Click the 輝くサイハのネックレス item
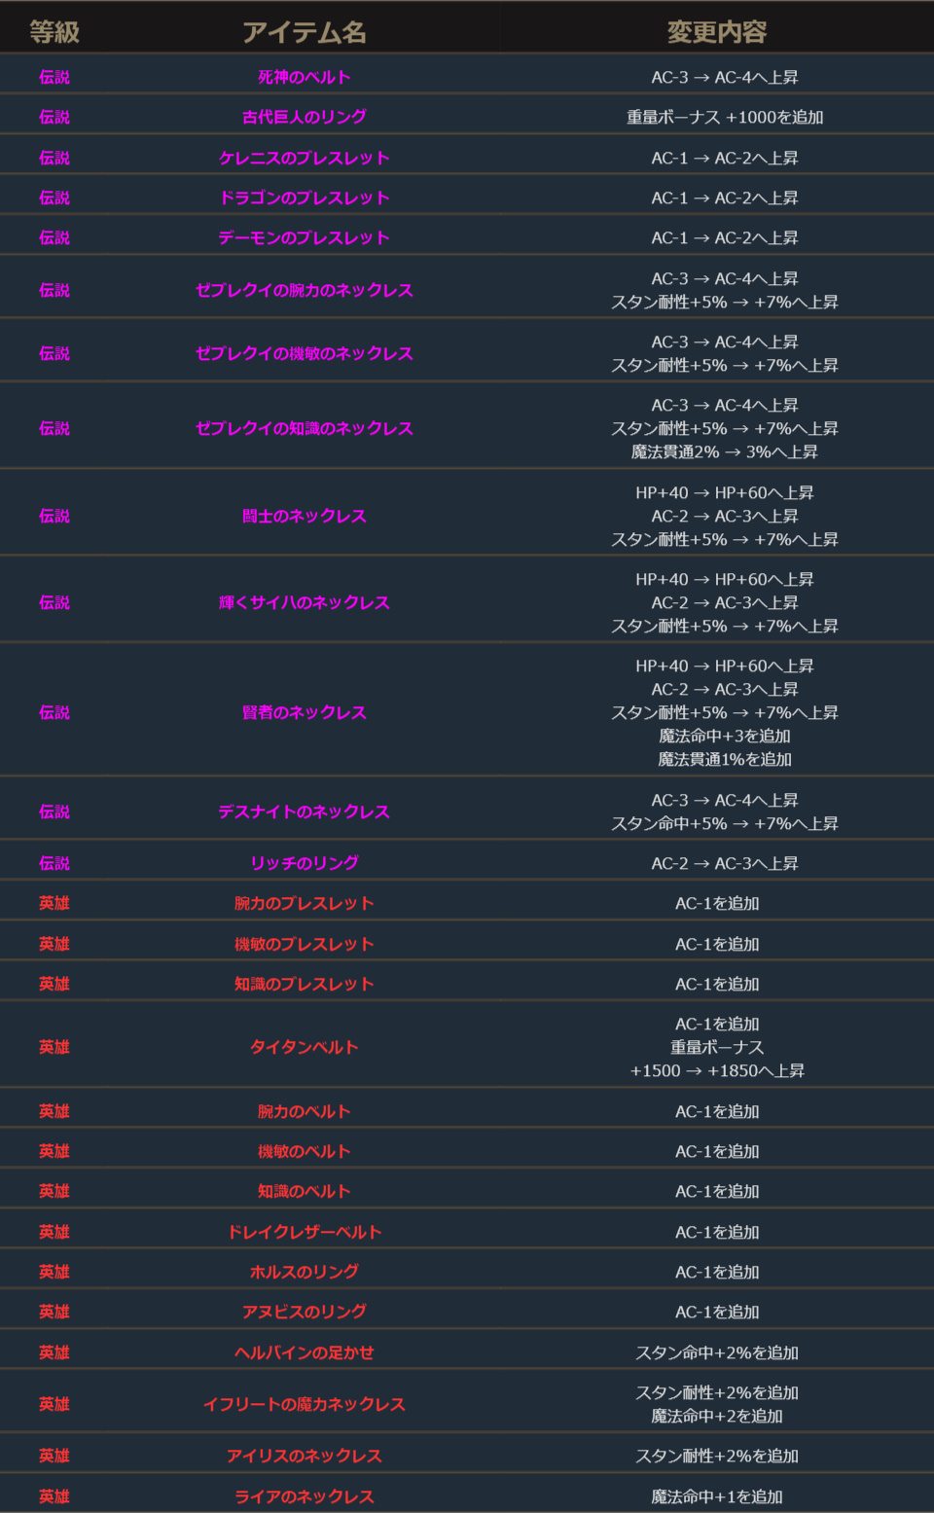The width and height of the screenshot is (934, 1513). click(x=304, y=602)
